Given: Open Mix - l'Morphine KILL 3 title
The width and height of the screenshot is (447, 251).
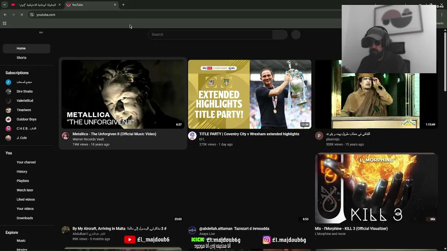Looking at the screenshot, I should point(351,229).
